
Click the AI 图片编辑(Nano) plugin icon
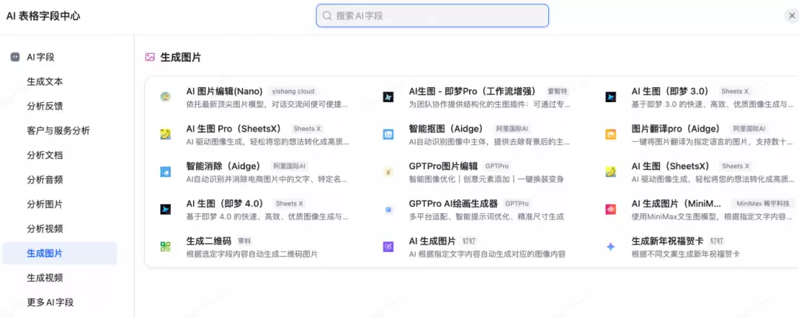click(x=165, y=97)
